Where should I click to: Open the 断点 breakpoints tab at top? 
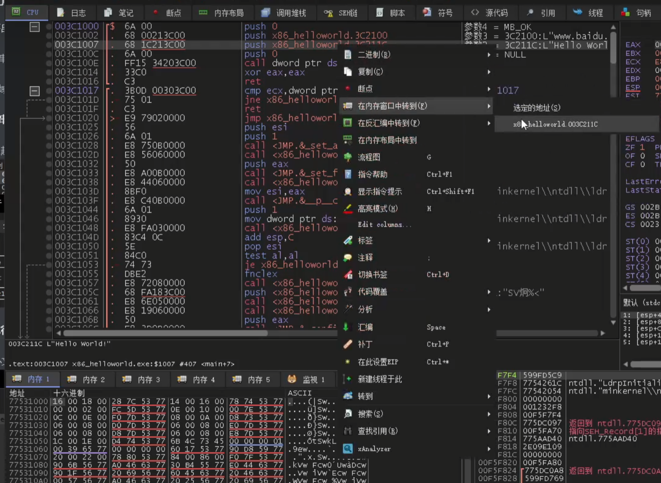(x=167, y=13)
